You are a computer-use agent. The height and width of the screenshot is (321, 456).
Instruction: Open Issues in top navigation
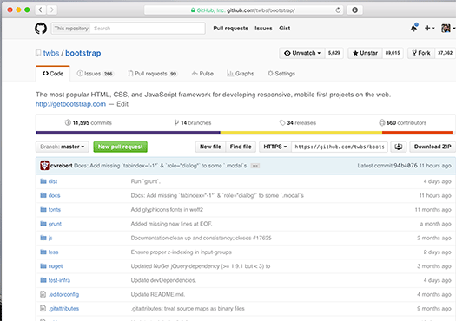point(263,28)
